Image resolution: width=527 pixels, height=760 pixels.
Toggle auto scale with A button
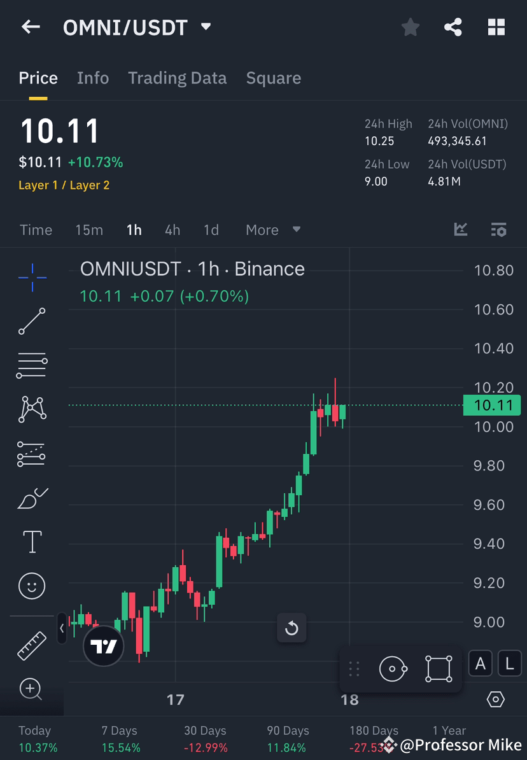[481, 663]
